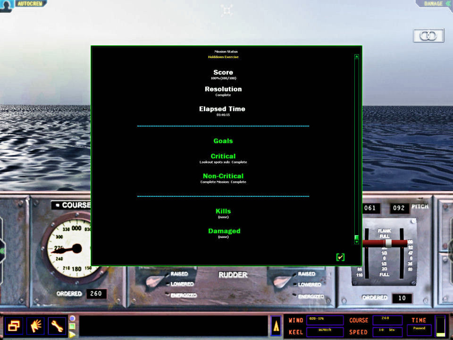Select the small green square indicator
Viewport: 453px width, 340px height.
tap(72, 326)
